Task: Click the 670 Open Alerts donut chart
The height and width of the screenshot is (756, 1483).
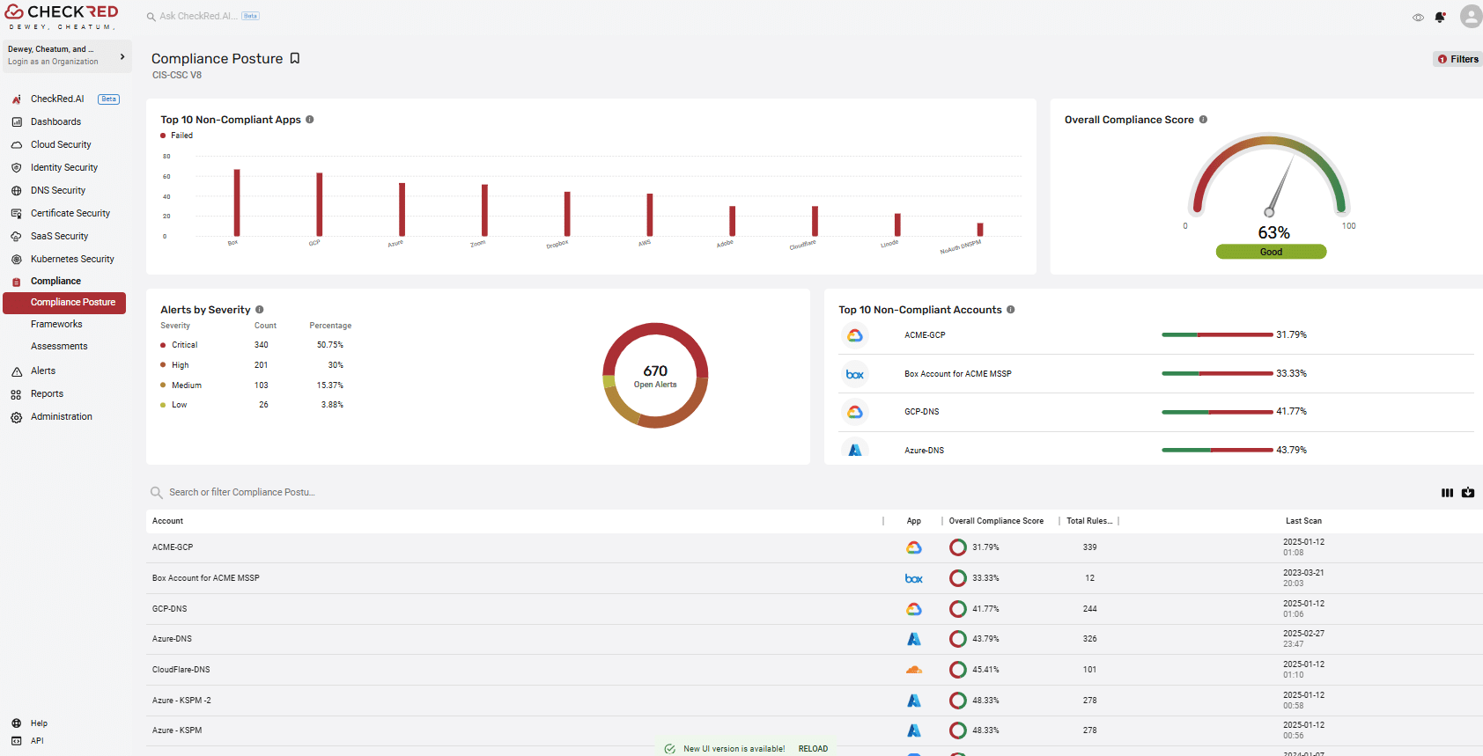Action: 655,375
